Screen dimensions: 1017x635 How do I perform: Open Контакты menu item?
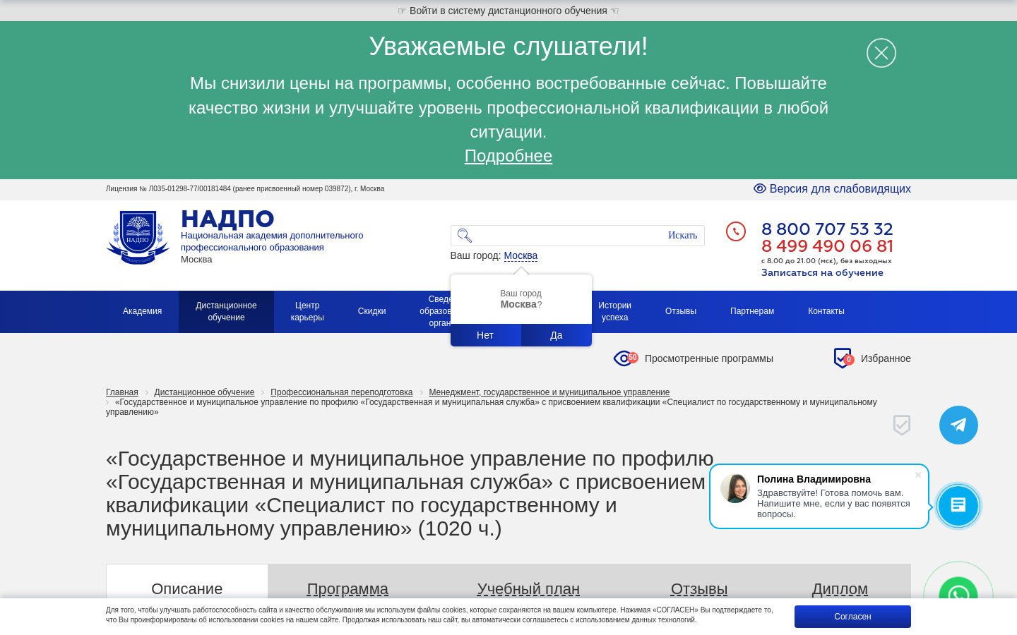pos(826,311)
